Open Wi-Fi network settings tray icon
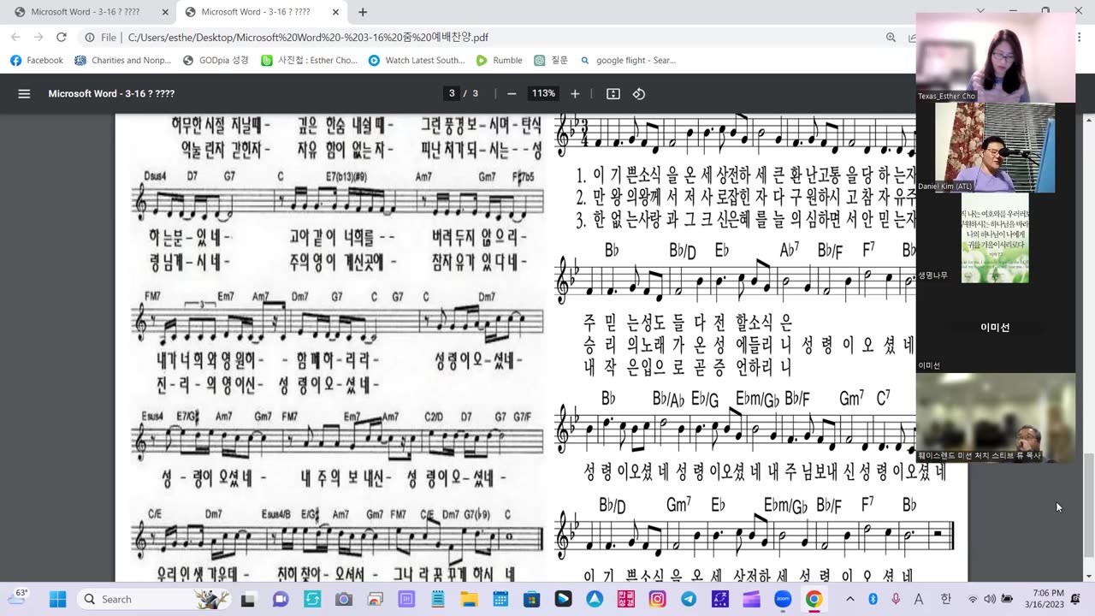The height and width of the screenshot is (616, 1095). [973, 599]
